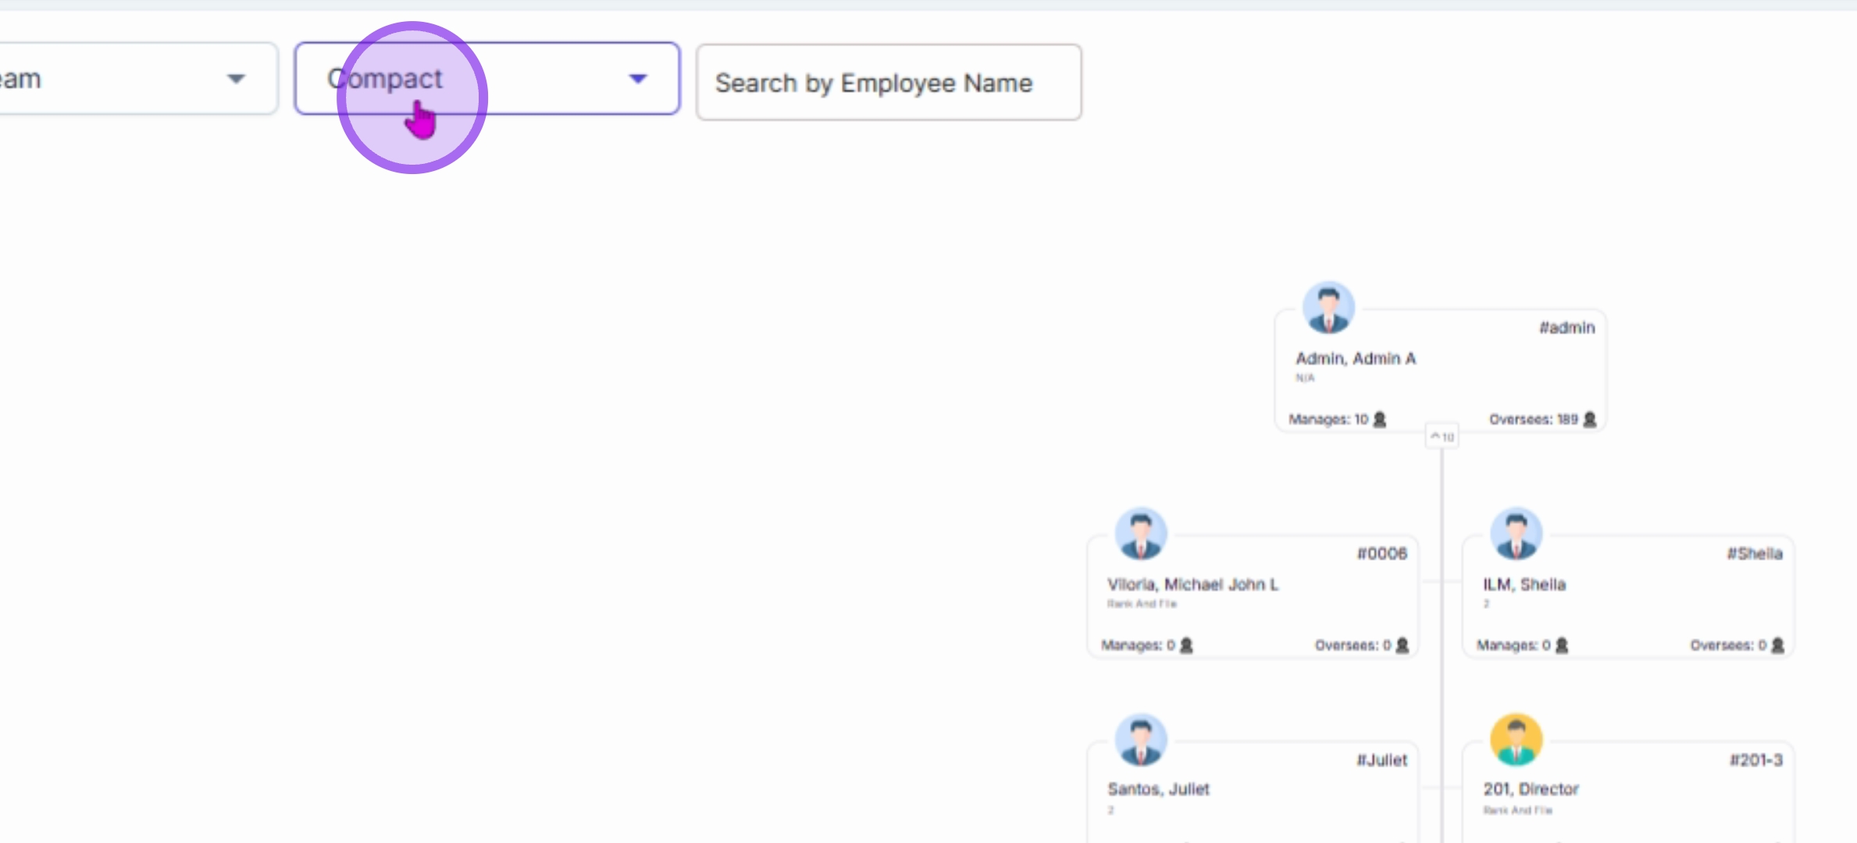Click the yellow 201, Director avatar
The width and height of the screenshot is (1857, 843).
(x=1516, y=739)
